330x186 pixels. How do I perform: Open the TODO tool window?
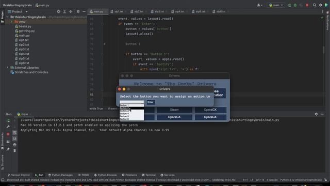point(84,175)
